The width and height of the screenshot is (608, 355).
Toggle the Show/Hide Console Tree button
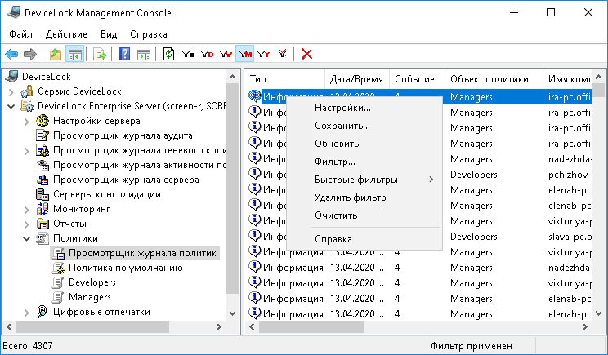click(x=74, y=55)
